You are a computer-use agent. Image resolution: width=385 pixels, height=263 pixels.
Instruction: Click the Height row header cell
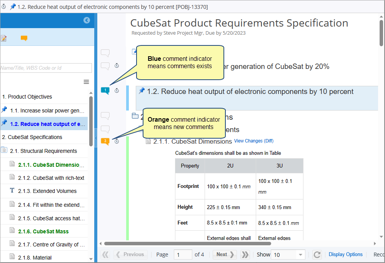tap(190, 207)
